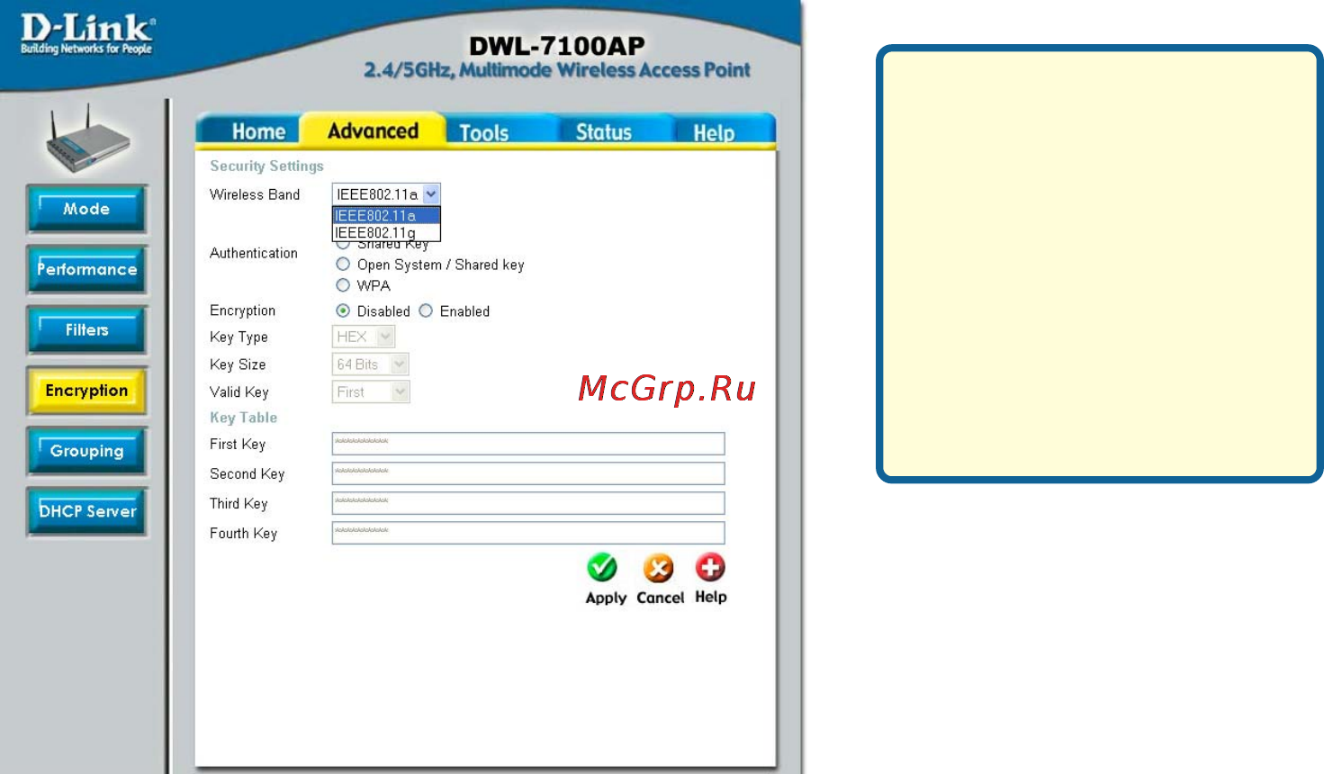
Task: Select Shared Key authentication radio
Action: tap(343, 245)
